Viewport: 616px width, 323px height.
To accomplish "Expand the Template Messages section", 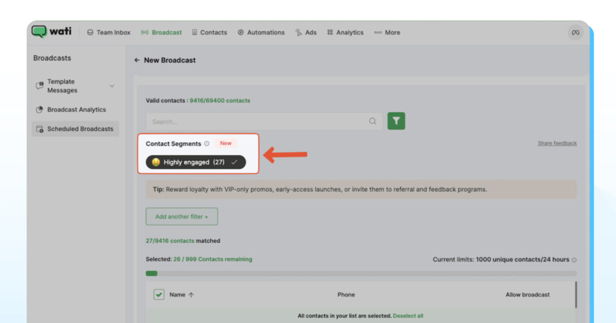I will [x=112, y=86].
